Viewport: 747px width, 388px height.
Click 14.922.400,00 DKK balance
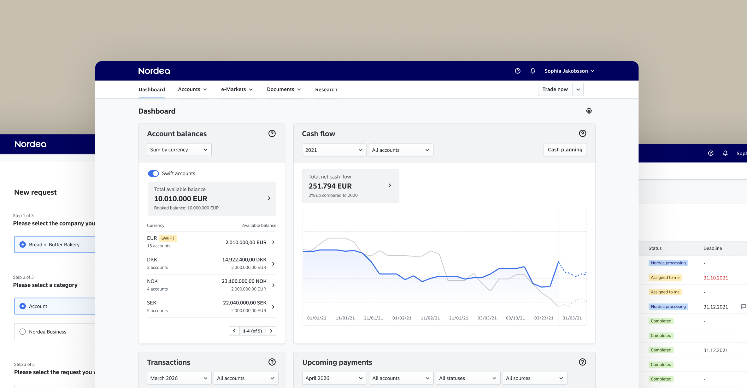[x=244, y=260]
